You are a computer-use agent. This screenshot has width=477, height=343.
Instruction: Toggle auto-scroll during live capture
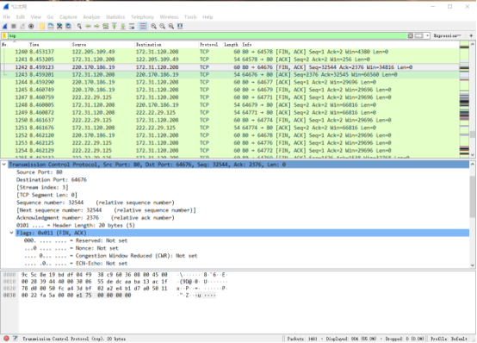(132, 27)
